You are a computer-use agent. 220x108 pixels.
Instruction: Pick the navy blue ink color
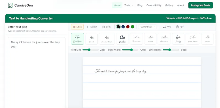(x=123, y=27)
